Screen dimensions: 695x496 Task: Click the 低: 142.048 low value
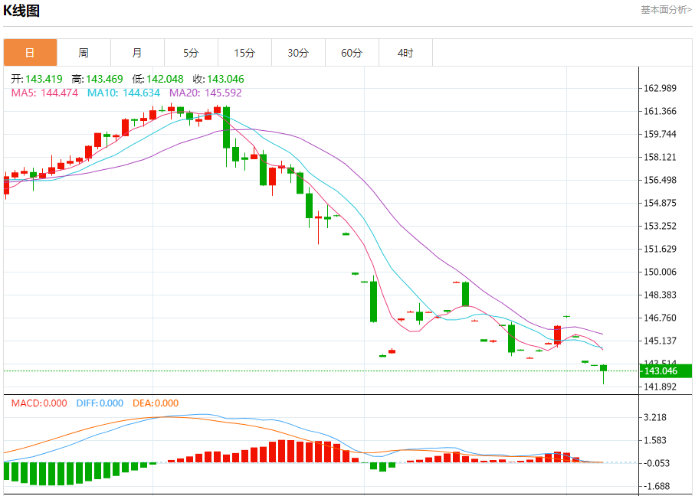158,80
